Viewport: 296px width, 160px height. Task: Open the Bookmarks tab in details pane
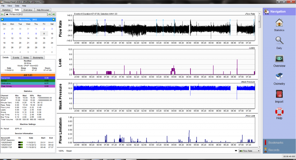click(x=38, y=58)
